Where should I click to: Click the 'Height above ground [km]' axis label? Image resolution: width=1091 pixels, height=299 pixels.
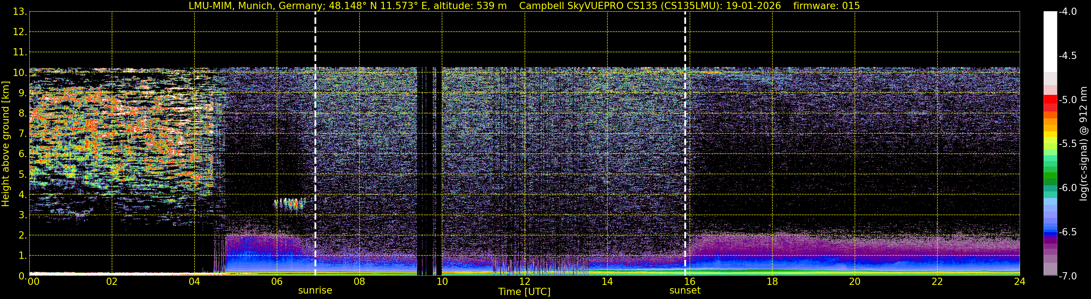click(5, 144)
